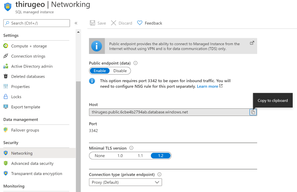Set minimal TLS version to None
Viewport: 297px width, 192px height.
point(100,156)
